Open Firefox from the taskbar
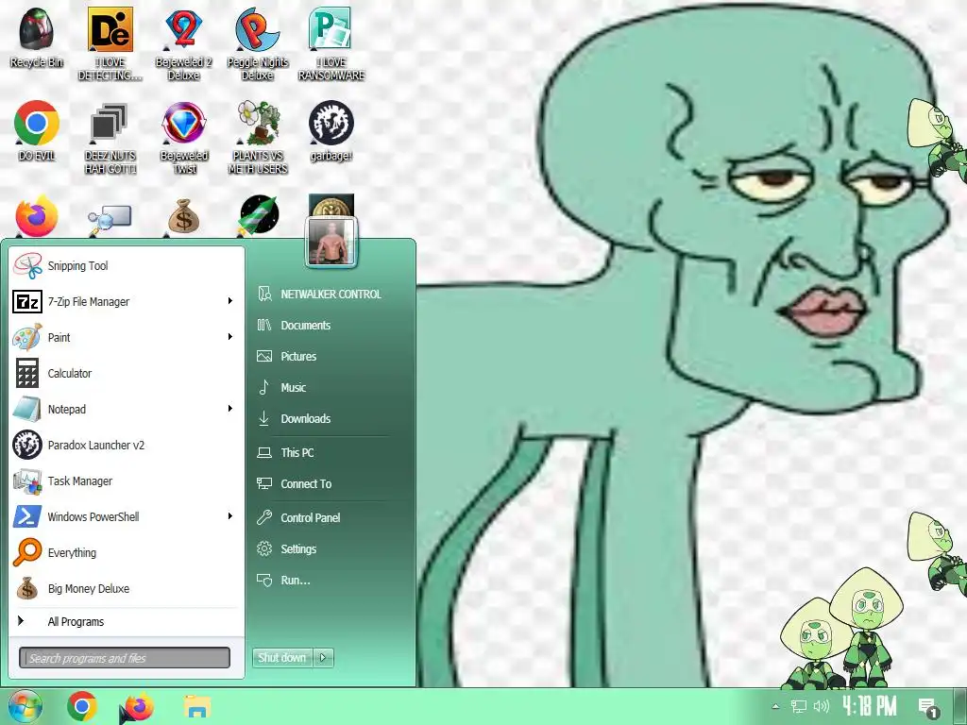Viewport: 967px width, 725px height. 138,707
